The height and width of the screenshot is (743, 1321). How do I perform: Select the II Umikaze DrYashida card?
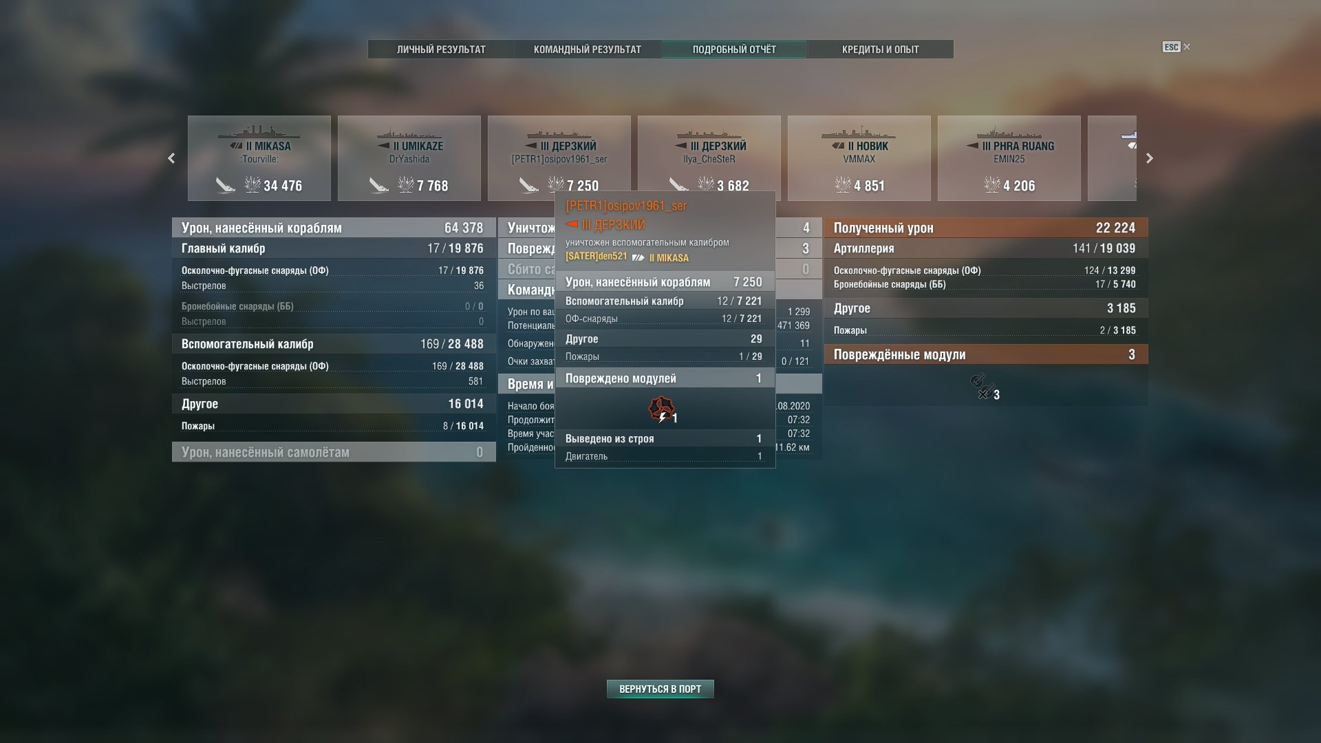[409, 158]
